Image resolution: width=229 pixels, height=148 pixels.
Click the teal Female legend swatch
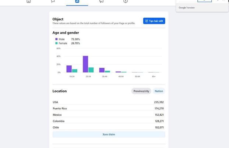[x=56, y=43]
